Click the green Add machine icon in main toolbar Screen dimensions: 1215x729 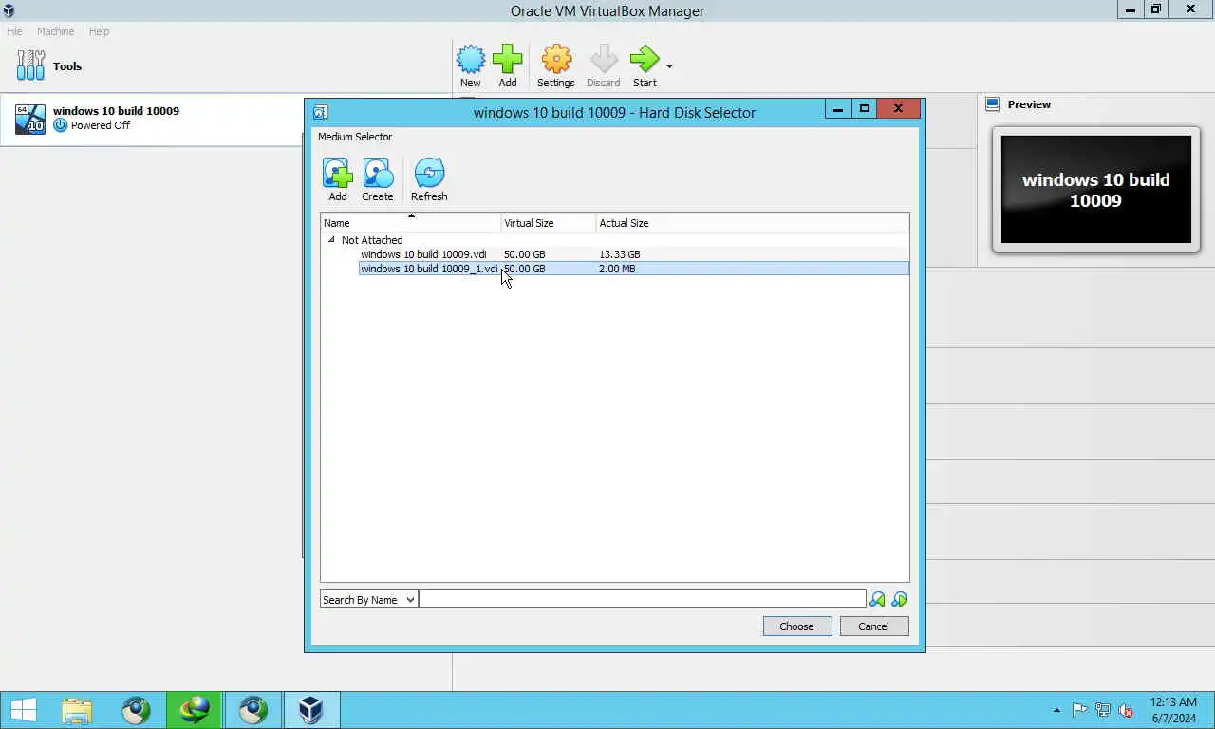[508, 65]
